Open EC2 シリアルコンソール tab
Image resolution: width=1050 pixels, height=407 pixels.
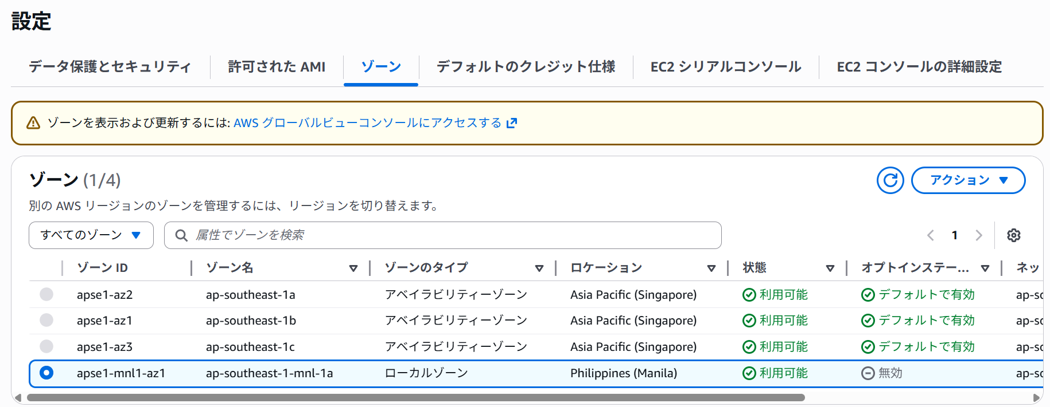click(726, 67)
